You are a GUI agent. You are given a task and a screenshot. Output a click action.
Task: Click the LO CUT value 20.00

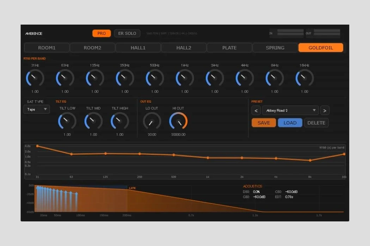click(152, 135)
